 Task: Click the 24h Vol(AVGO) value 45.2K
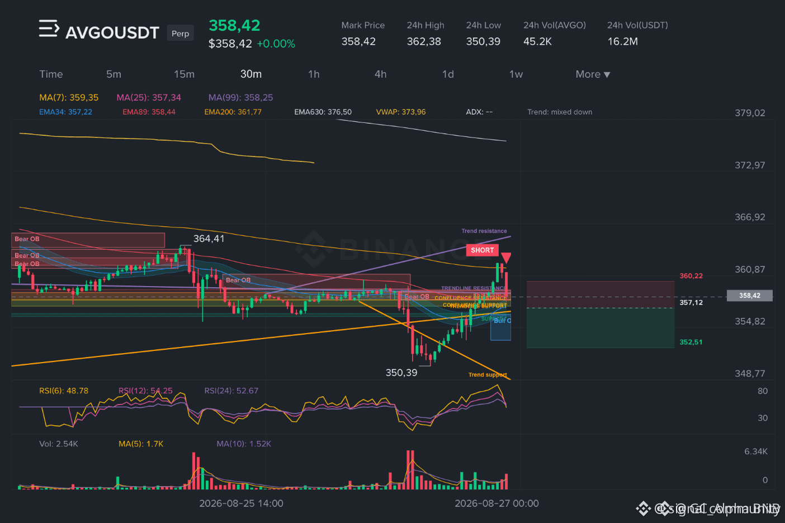click(537, 41)
